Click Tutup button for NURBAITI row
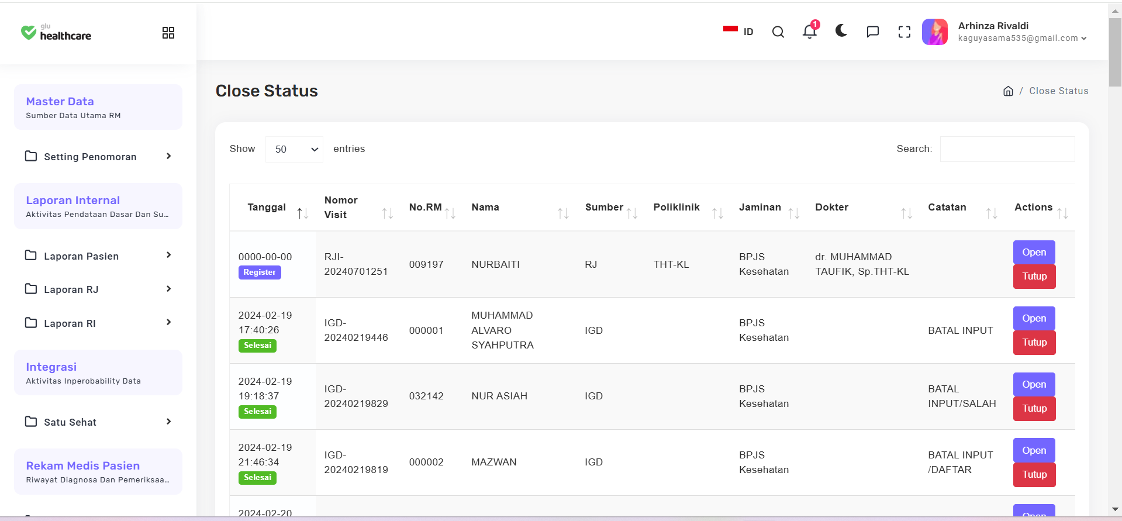The image size is (1122, 521). pyautogui.click(x=1034, y=277)
